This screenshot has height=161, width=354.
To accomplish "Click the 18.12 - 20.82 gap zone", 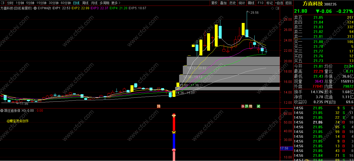I will (x=197, y=68).
